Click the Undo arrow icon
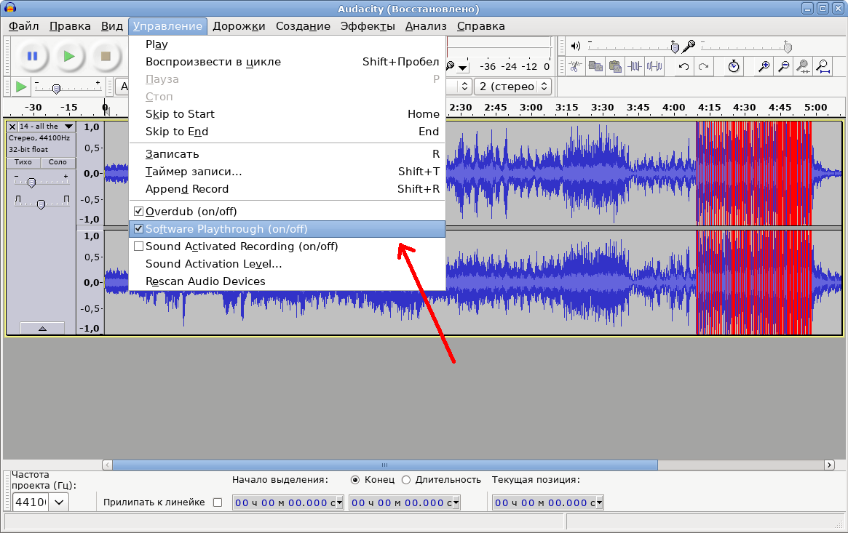This screenshot has height=533, width=848. tap(683, 66)
